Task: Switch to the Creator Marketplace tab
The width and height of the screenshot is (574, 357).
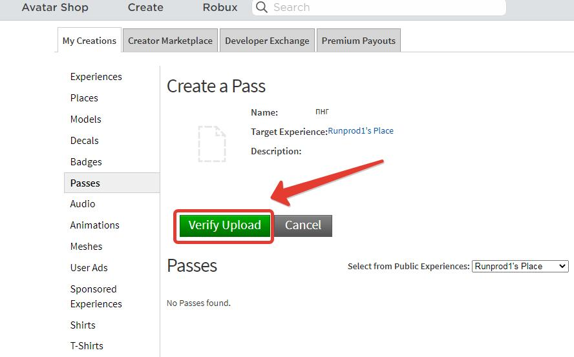Action: 170,41
